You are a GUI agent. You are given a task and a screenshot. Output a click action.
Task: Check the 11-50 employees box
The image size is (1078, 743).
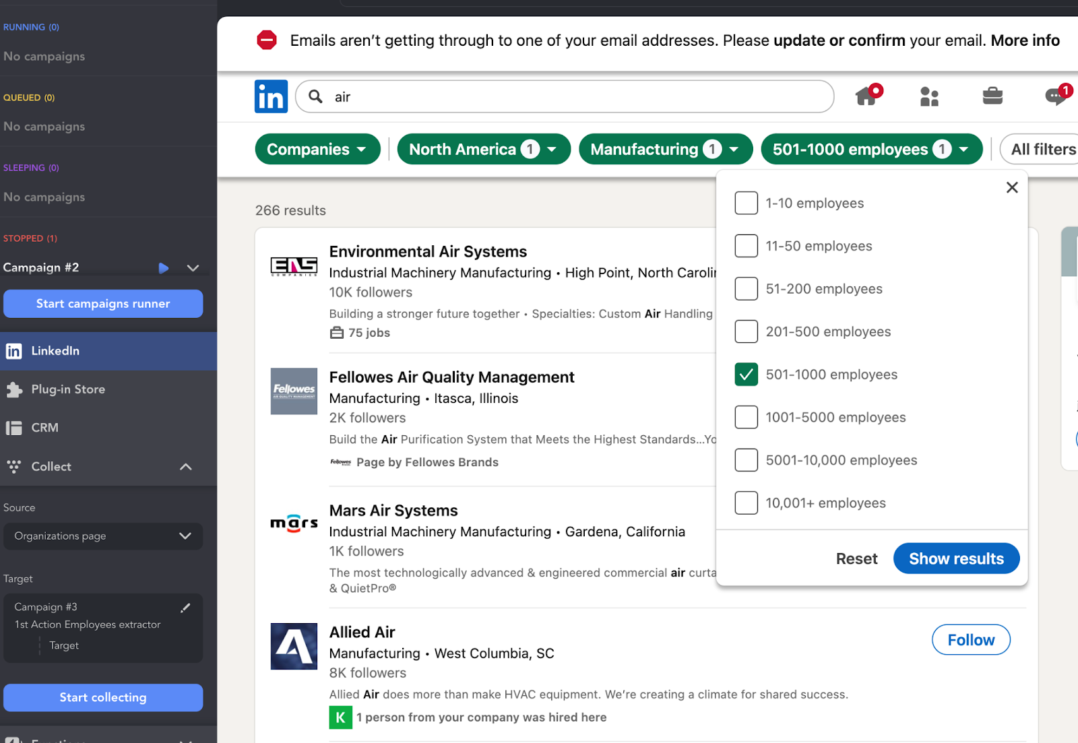(746, 246)
